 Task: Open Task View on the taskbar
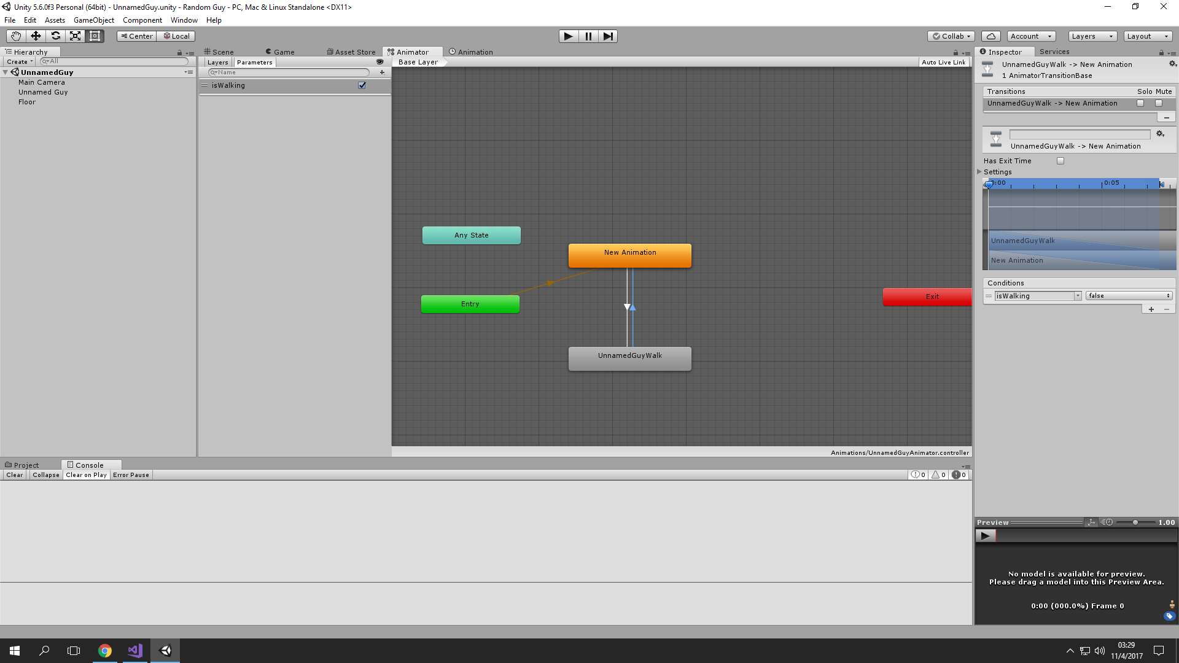tap(74, 651)
